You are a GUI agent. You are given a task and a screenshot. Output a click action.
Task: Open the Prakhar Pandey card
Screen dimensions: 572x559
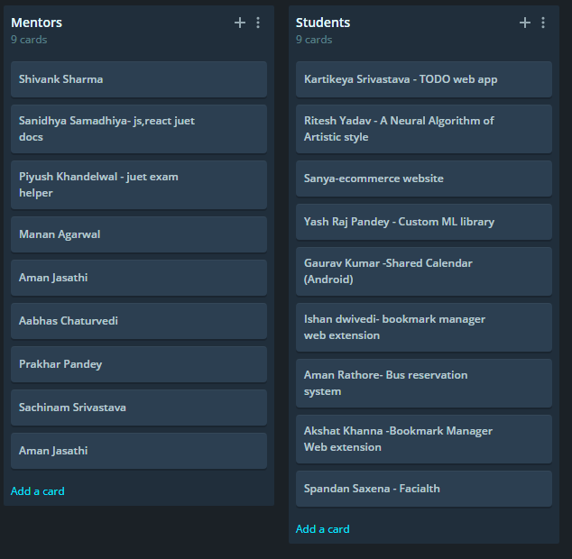pos(139,364)
